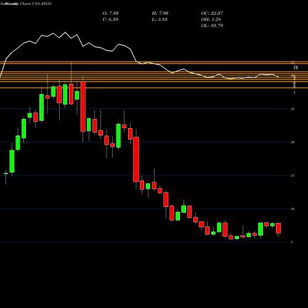Click the OC: 22.07 statistic
The height and width of the screenshot is (308, 308).
click(212, 14)
